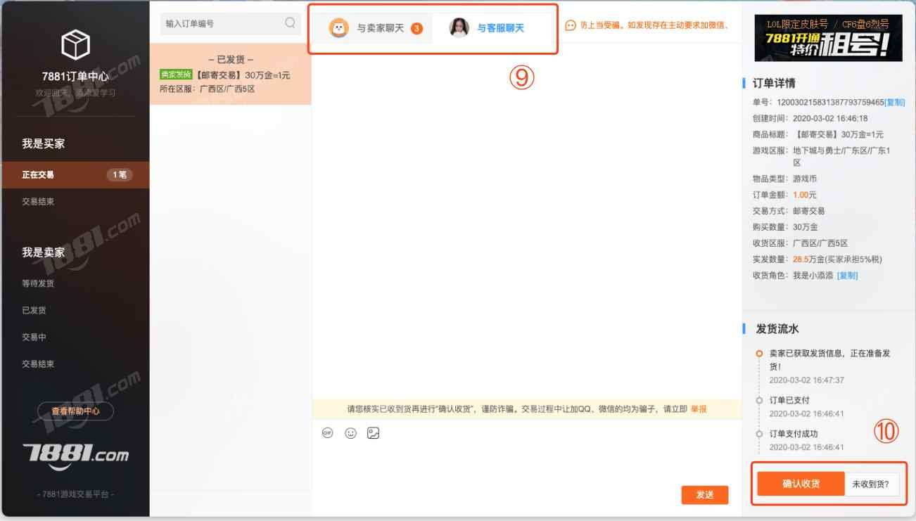
Task: Open the emoji smiley picker
Action: tap(350, 433)
